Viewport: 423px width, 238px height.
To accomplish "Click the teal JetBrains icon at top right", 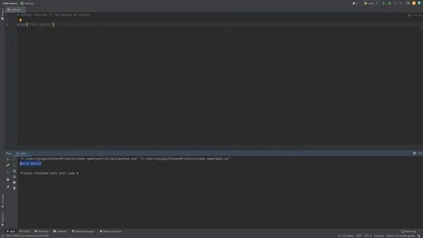I will coord(420,3).
